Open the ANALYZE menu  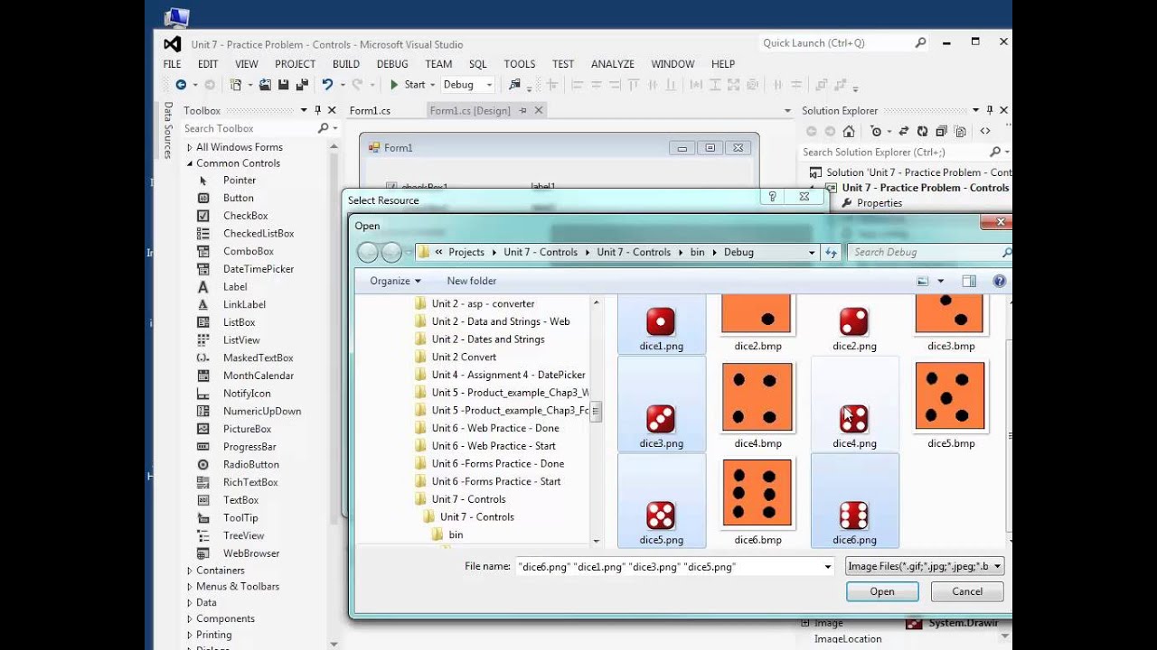point(613,64)
